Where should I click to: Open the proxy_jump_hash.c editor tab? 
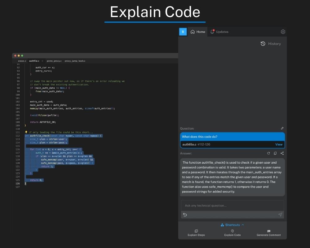click(x=75, y=61)
